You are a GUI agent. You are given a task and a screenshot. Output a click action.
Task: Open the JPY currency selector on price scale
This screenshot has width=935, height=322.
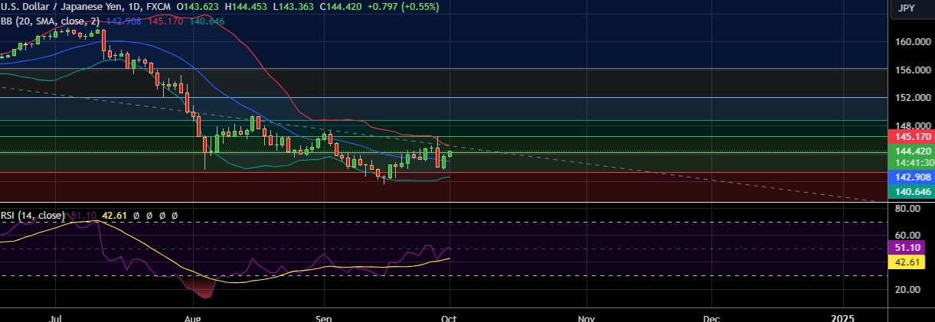[x=907, y=8]
